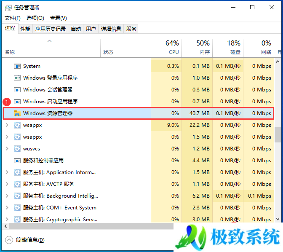Expand 服务主机: AVCTP 服务 group
Screen dimensions: 283x252
(x=7, y=184)
